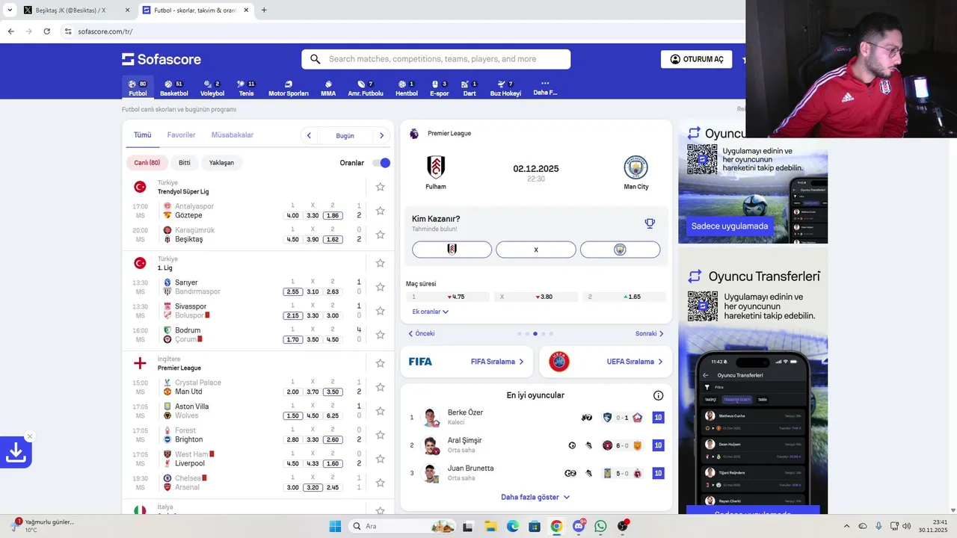
Task: Toggle the Oranlar odds switch
Action: point(381,163)
